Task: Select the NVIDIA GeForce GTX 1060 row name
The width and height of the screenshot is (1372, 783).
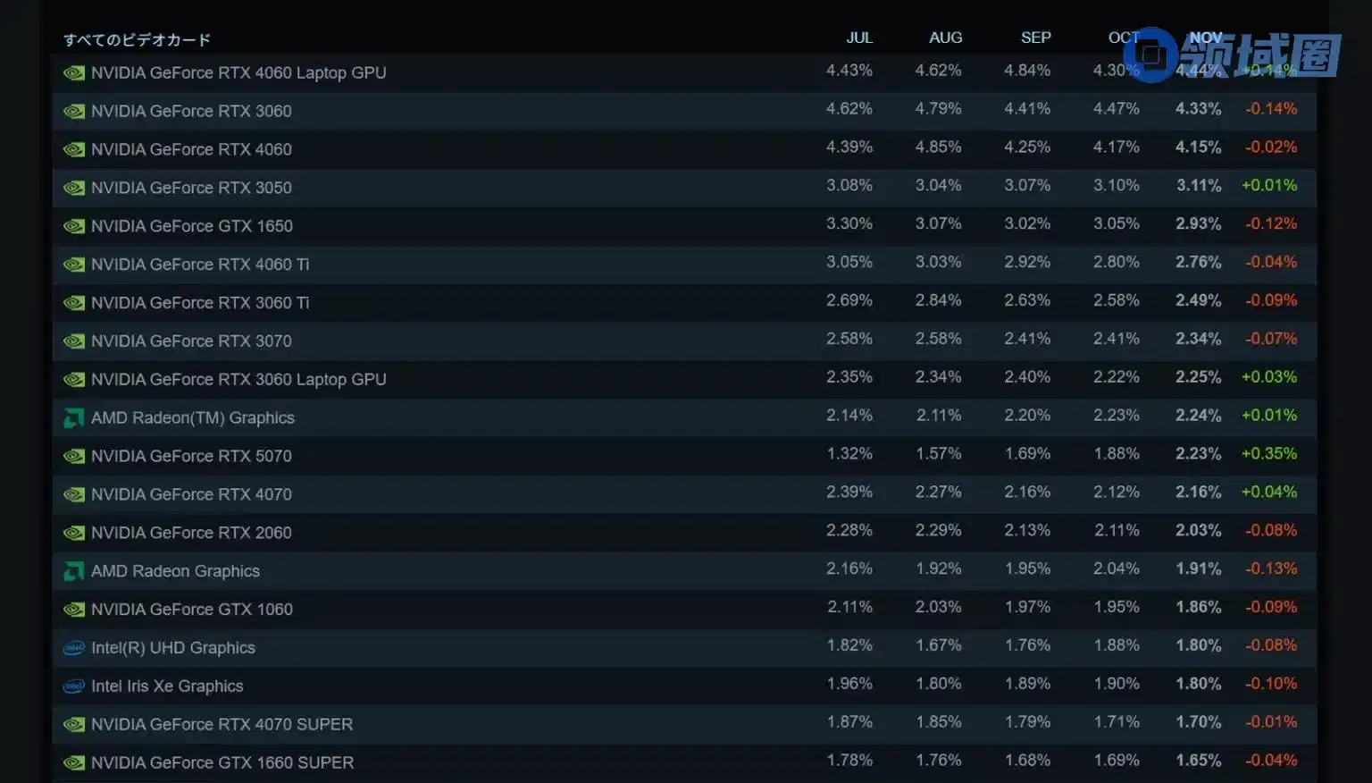Action: [191, 610]
